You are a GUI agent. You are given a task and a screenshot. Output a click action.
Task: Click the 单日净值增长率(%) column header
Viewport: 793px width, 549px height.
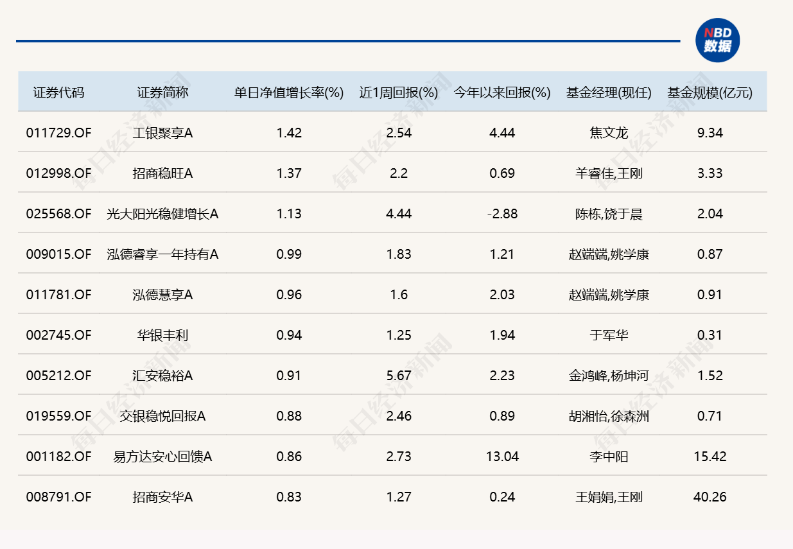(289, 92)
